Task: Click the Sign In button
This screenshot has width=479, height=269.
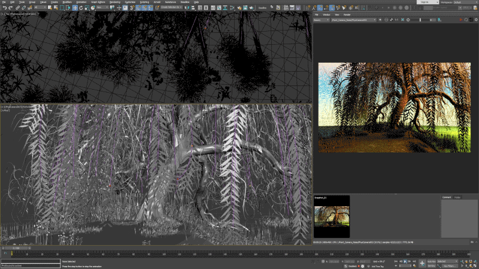Action: [425, 2]
